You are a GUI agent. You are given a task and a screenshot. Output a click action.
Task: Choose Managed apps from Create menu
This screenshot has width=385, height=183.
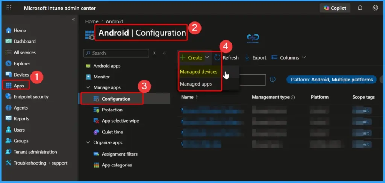coord(196,84)
